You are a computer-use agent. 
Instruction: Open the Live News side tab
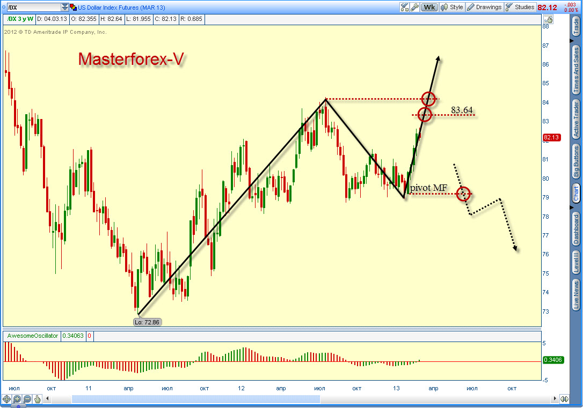(x=576, y=295)
